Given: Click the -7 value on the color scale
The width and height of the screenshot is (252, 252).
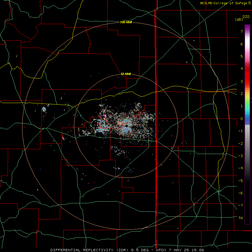Looking at the screenshot, I should coord(241,205).
